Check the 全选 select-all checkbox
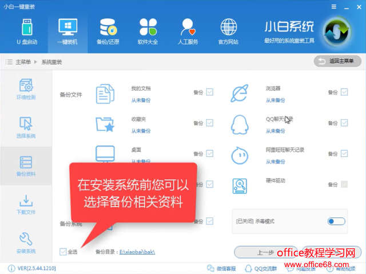Viewport: 366px width, 274px height. (x=63, y=252)
